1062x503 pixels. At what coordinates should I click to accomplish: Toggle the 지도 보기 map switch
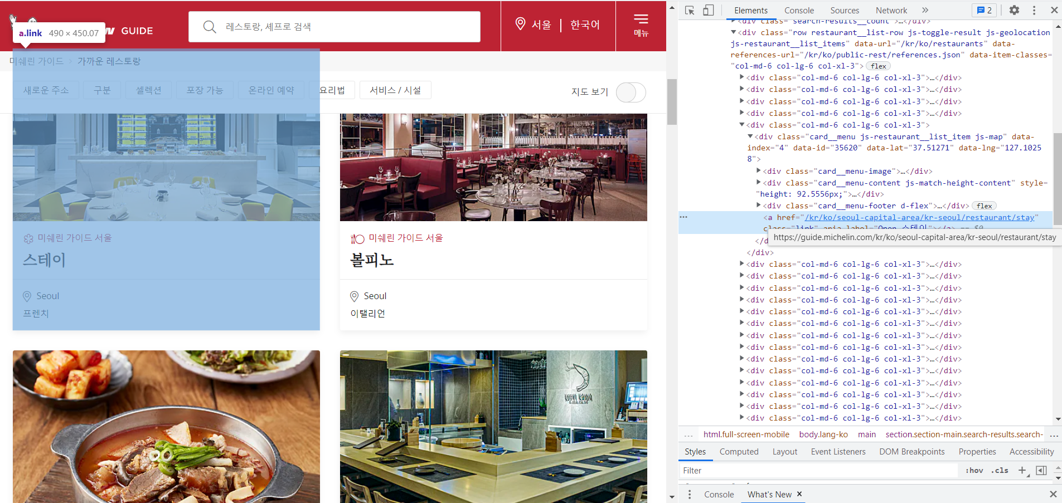631,92
